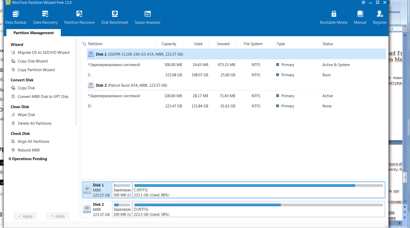Screen dimensions: 410x228
Task: Launch Migrate OS to SSD/HD Wizard
Action: (44, 53)
